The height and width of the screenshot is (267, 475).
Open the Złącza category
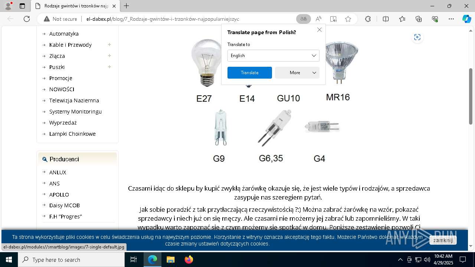point(57,56)
